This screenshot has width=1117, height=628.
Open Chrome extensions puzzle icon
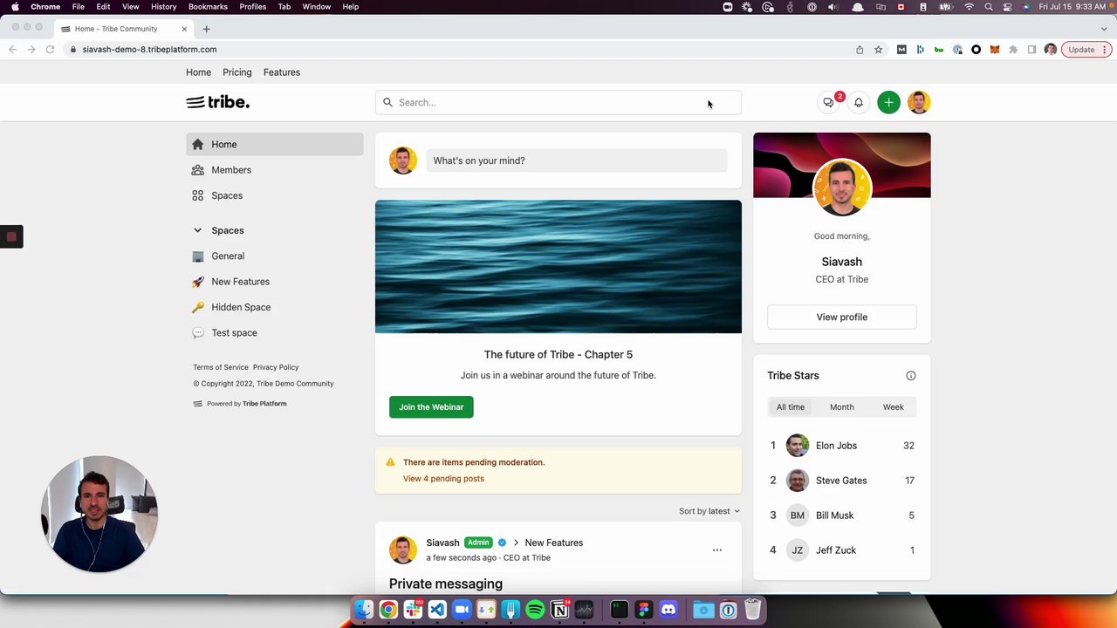(1013, 50)
